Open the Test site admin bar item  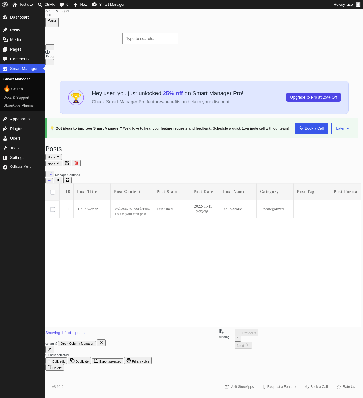23,5
